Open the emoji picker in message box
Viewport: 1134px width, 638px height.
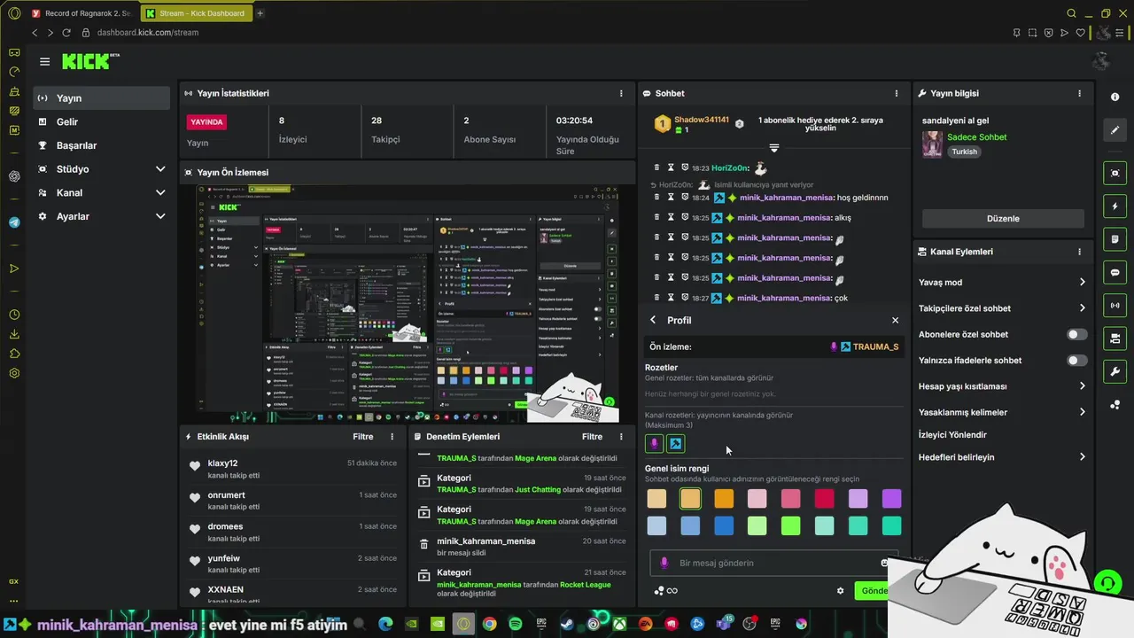click(884, 563)
